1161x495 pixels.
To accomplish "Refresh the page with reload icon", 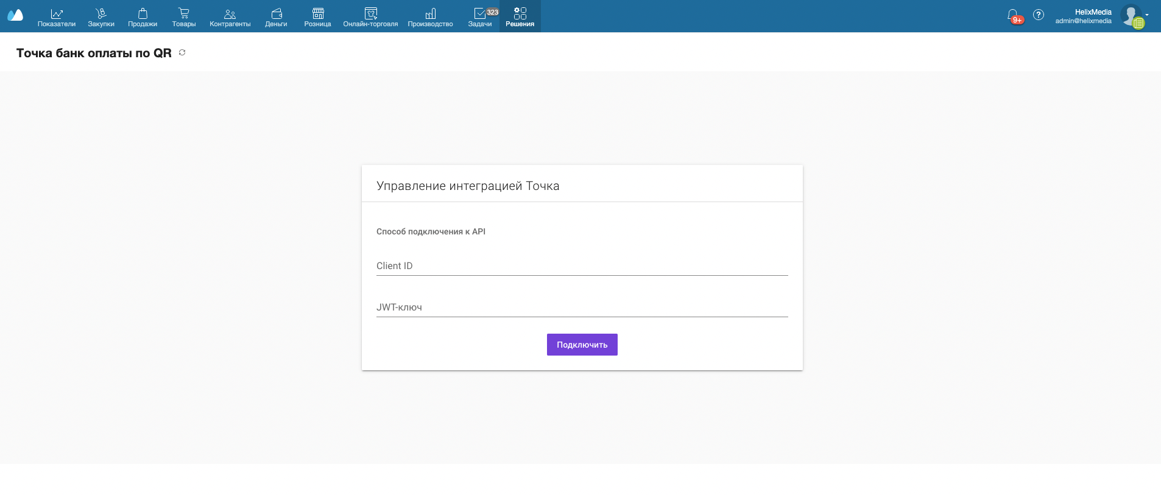I will coord(182,53).
